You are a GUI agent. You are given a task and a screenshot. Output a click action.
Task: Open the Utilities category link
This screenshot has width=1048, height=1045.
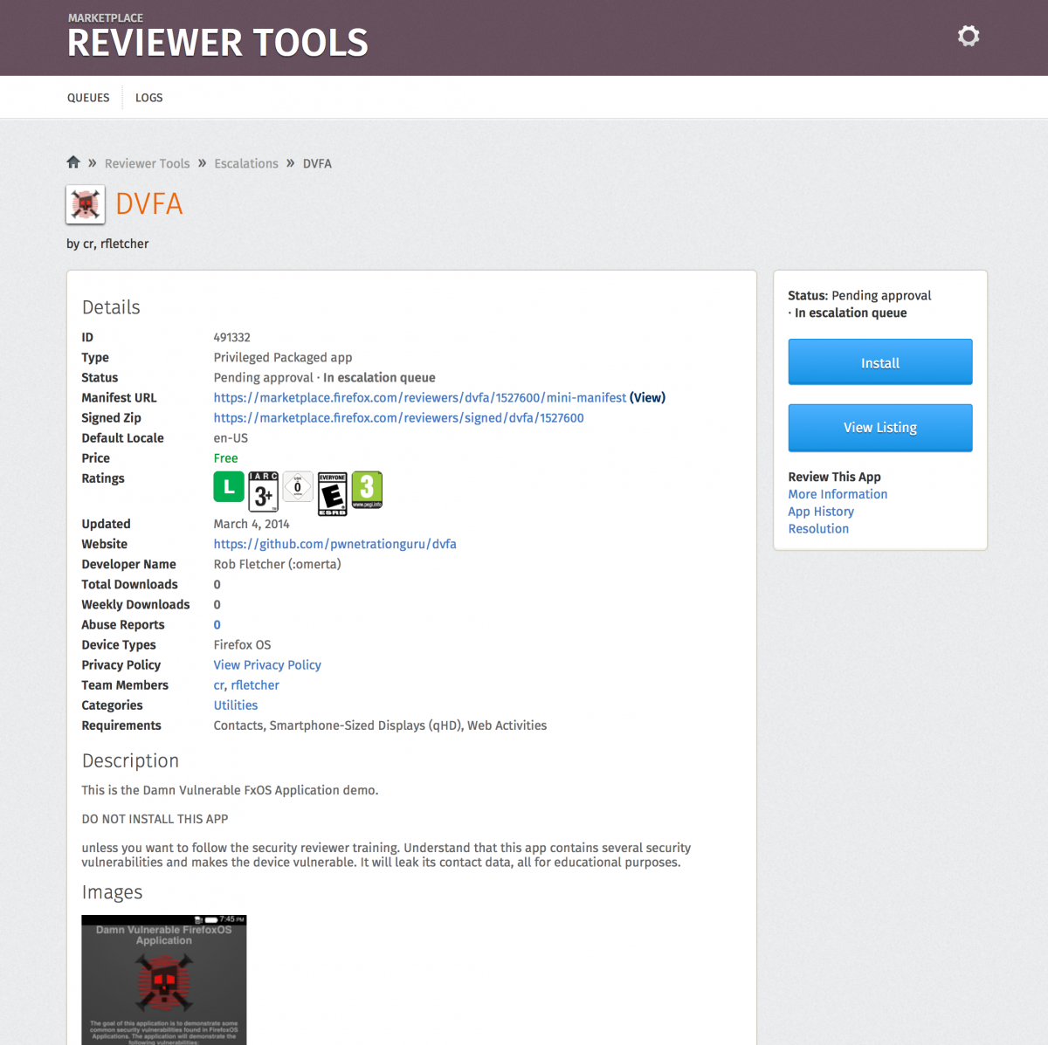pyautogui.click(x=236, y=705)
